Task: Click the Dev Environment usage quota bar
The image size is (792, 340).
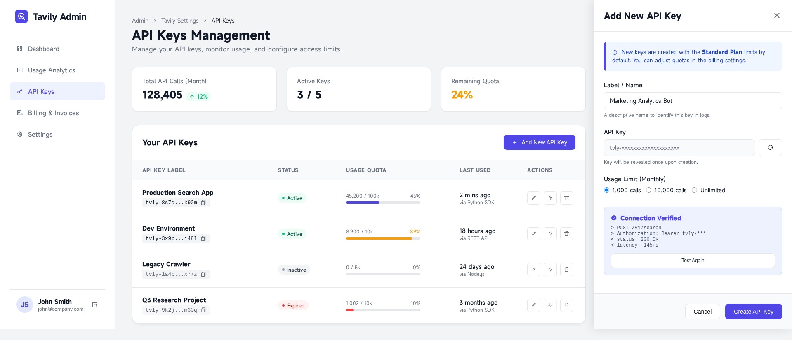Action: coord(383,238)
